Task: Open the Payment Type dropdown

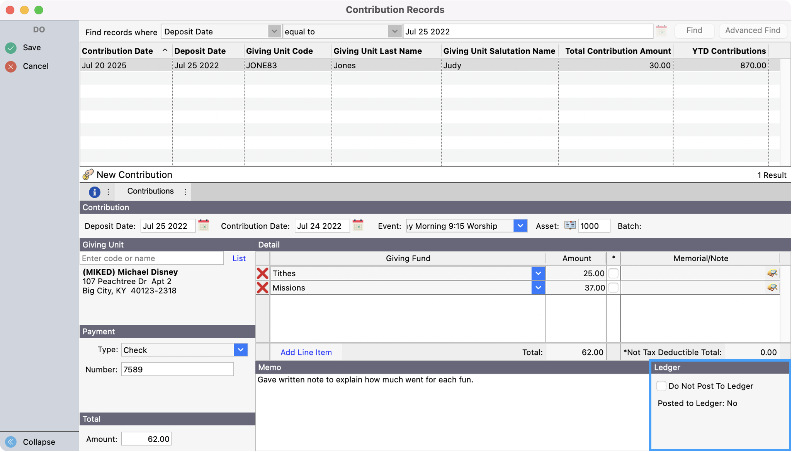Action: click(x=240, y=350)
